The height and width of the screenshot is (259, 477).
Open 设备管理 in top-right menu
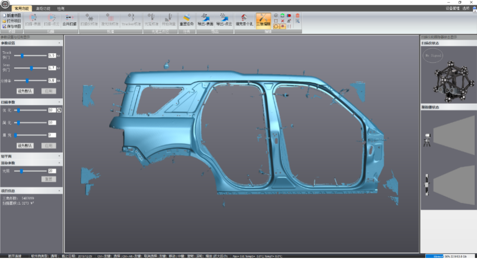pos(452,8)
